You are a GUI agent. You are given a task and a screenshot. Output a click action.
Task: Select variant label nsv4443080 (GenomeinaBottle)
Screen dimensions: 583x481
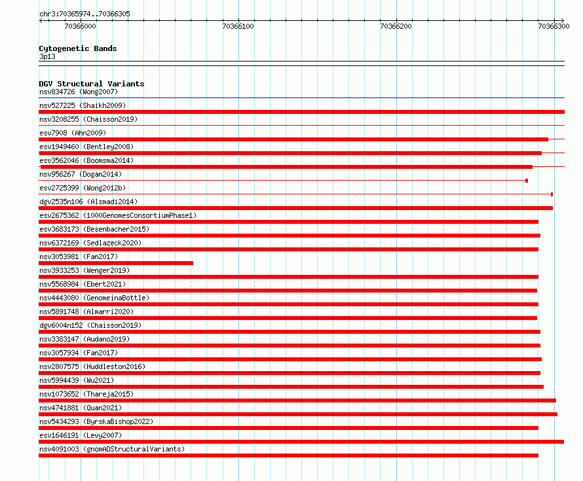(94, 298)
